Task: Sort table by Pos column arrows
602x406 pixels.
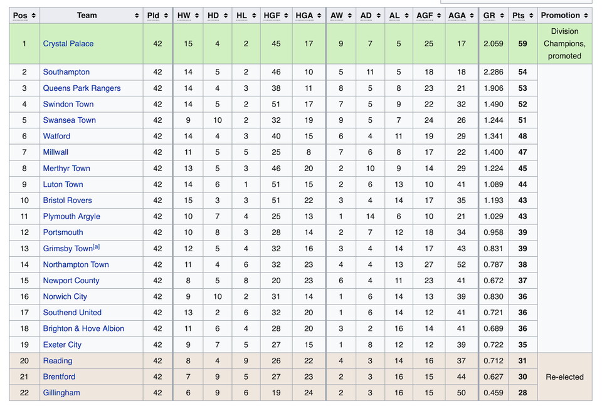Action: tap(33, 16)
